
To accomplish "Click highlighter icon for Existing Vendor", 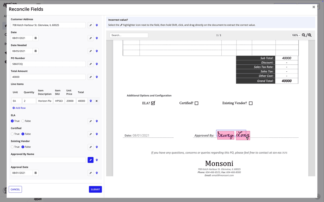I will coord(90,147).
